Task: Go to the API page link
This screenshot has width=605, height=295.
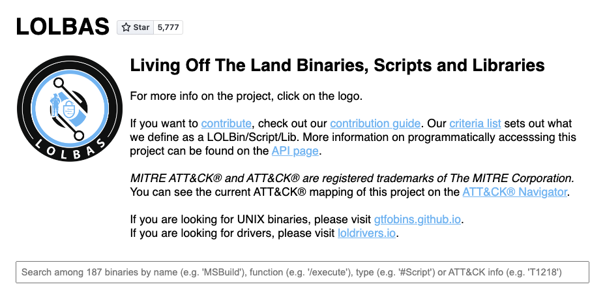Action: point(295,151)
